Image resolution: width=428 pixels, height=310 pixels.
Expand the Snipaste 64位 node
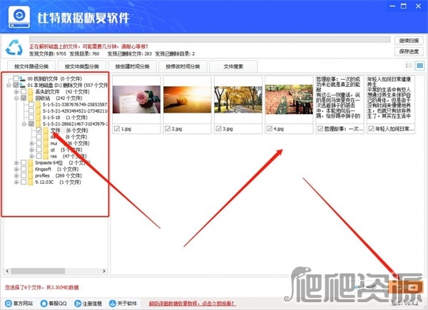(16, 162)
